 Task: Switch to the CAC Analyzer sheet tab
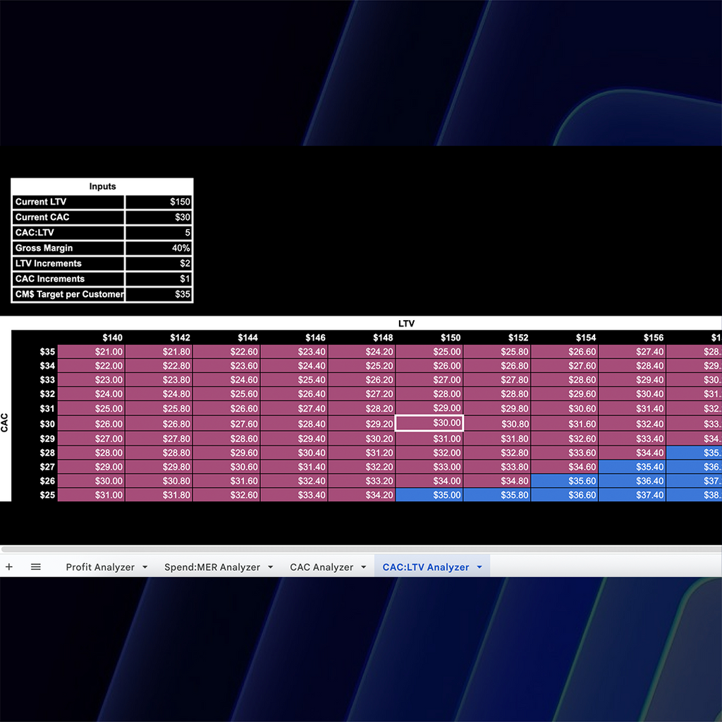pos(321,566)
